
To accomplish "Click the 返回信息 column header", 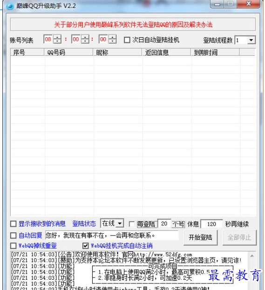I will pyautogui.click(x=166, y=52).
